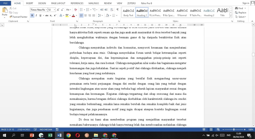Viewport: 255px width, 139px height.
Task: Expand the Bullets list dropdown
Action: pyautogui.click(x=84, y=10)
